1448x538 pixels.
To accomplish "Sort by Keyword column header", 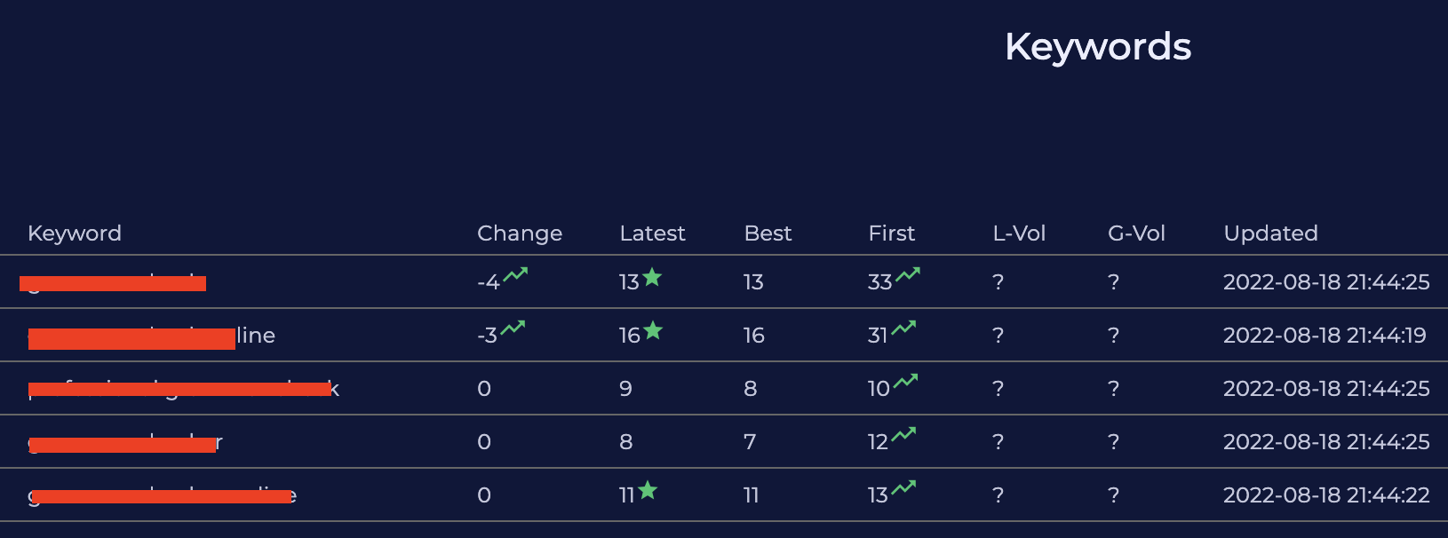I will 75,233.
